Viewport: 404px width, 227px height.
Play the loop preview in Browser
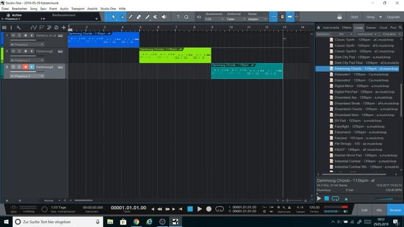coord(319,199)
